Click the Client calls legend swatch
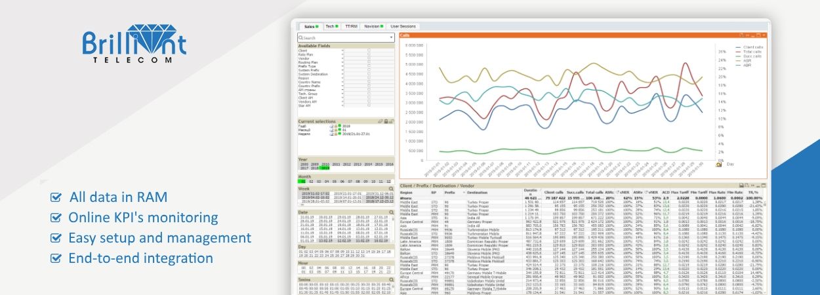This screenshot has width=820, height=295. [737, 48]
